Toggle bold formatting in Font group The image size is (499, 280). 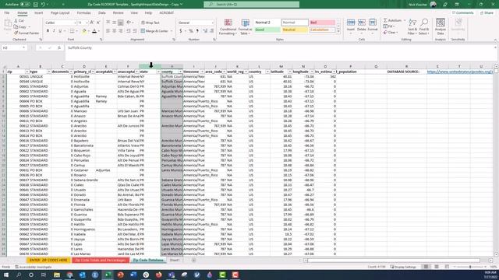tap(48, 31)
